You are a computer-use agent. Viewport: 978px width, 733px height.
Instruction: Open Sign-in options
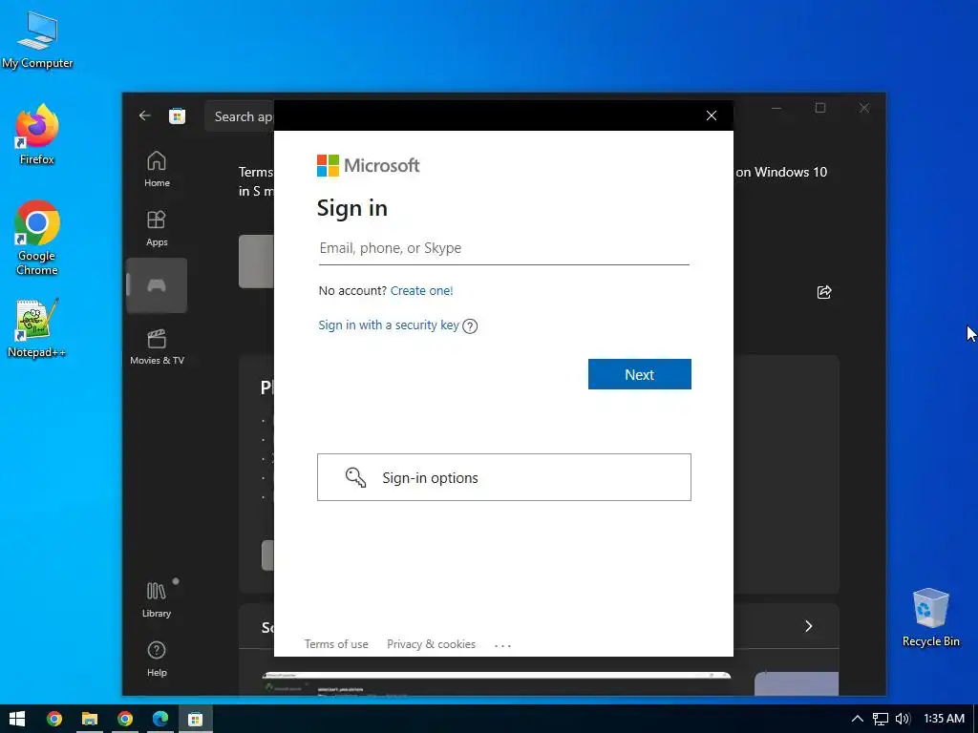coord(504,477)
